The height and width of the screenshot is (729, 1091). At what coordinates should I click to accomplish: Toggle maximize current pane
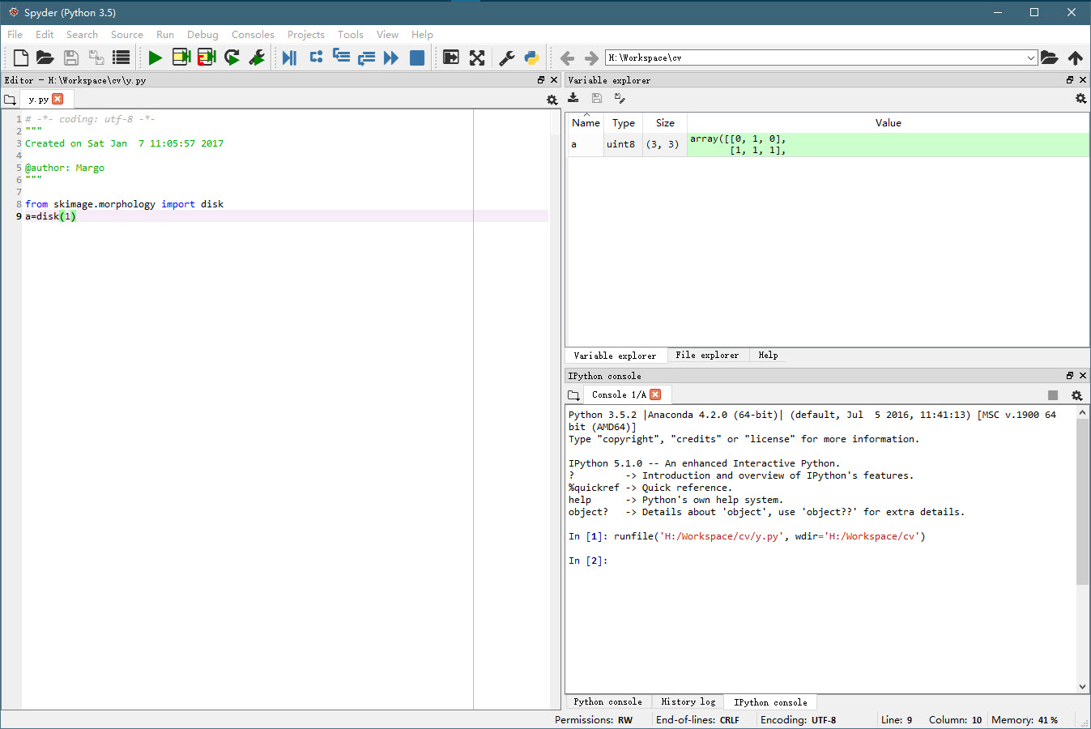477,58
